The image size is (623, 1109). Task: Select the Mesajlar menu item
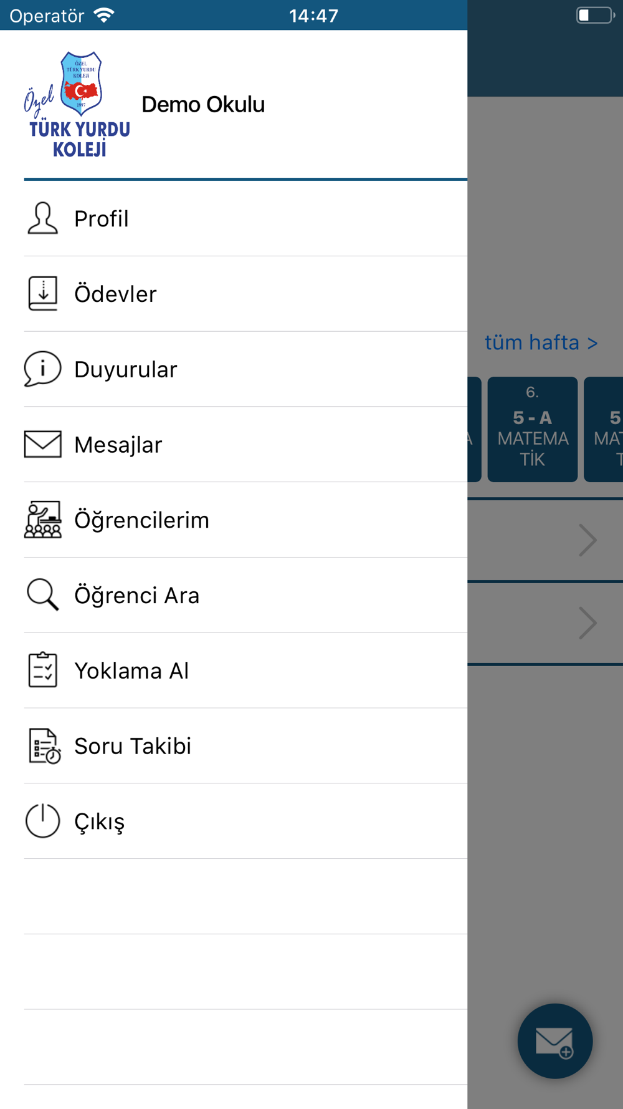245,445
